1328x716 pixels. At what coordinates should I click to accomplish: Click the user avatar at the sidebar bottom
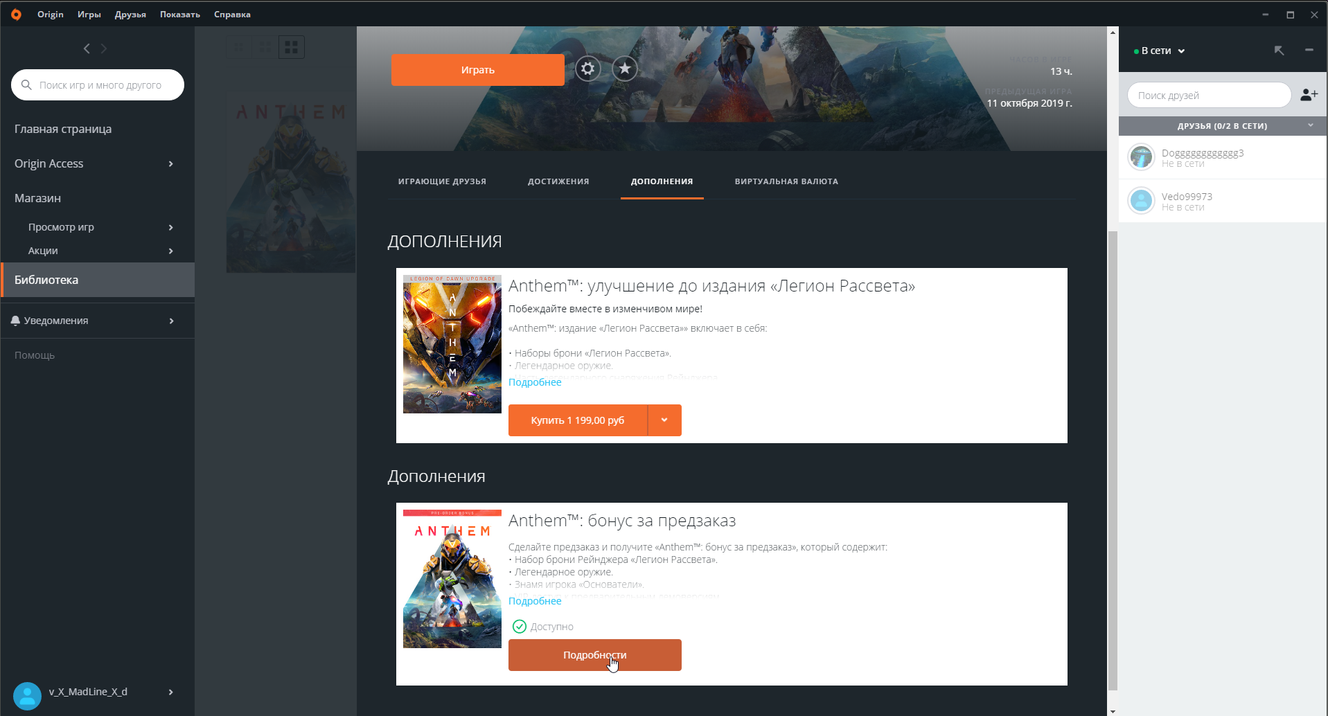pyautogui.click(x=27, y=696)
